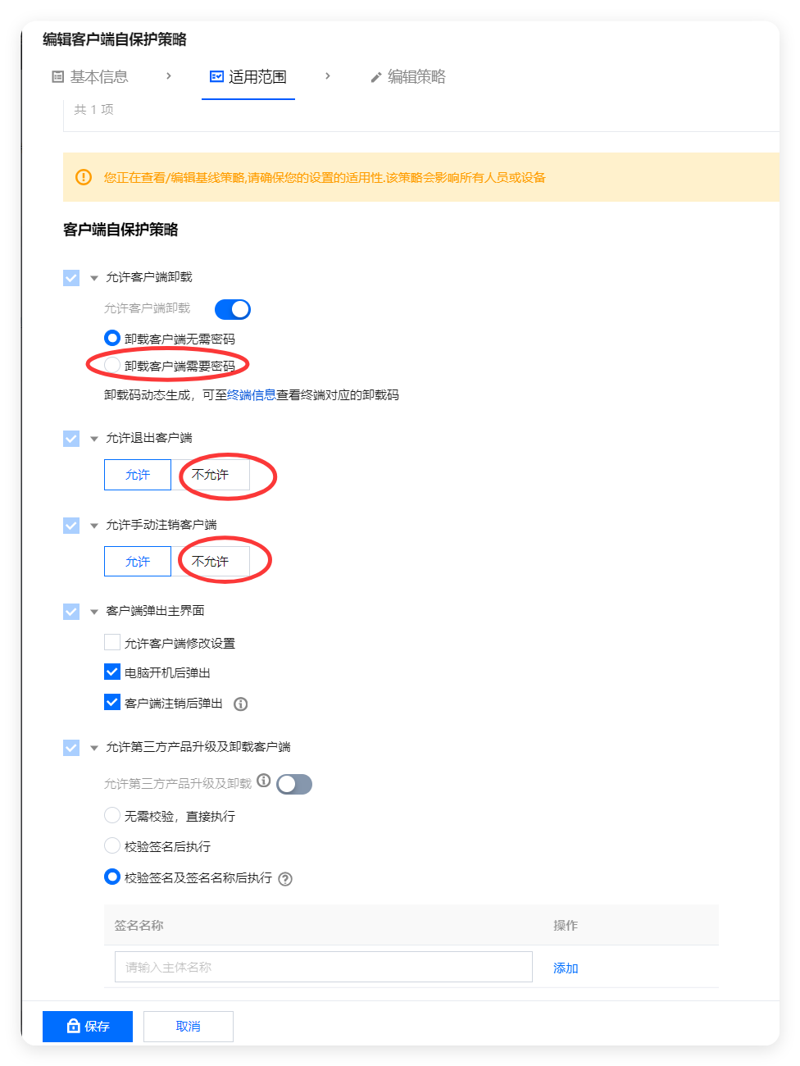Collapse the 允许退出客户端 section arrow
This screenshot has height=1066, width=800.
click(94, 439)
